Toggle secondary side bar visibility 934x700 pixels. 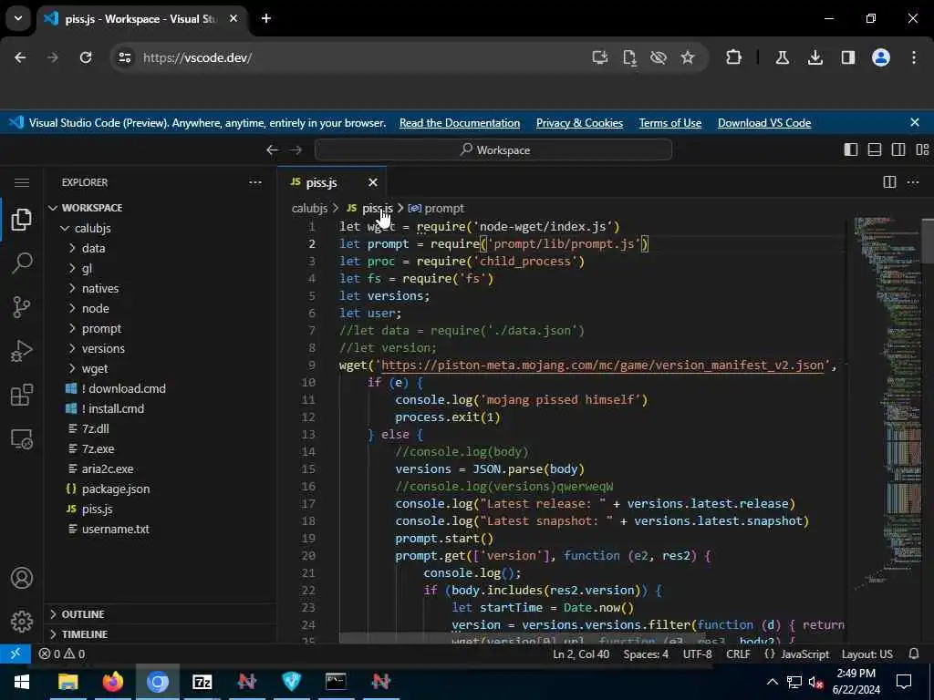(x=898, y=149)
